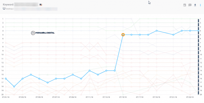This screenshot has height=103, width=204.
Task: Select blue point above 07/11/18 at rank 14
Action: (x=90, y=71)
